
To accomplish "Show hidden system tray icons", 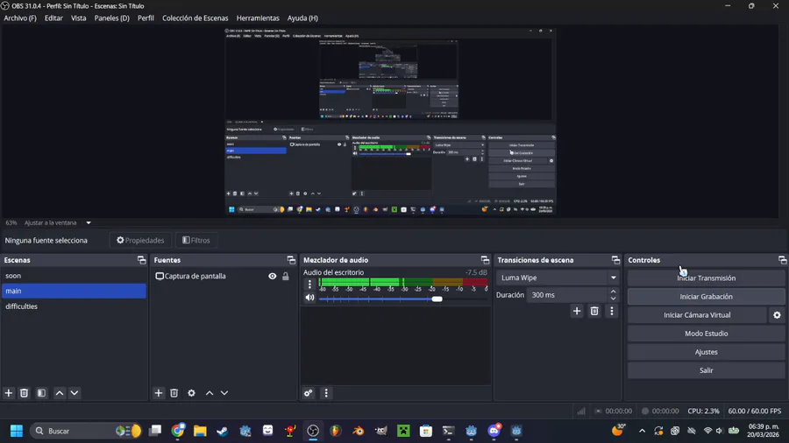I will 642,431.
